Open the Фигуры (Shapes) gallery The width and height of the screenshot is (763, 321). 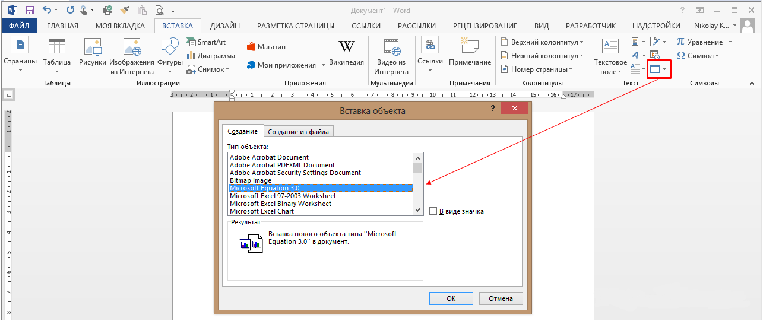(169, 55)
